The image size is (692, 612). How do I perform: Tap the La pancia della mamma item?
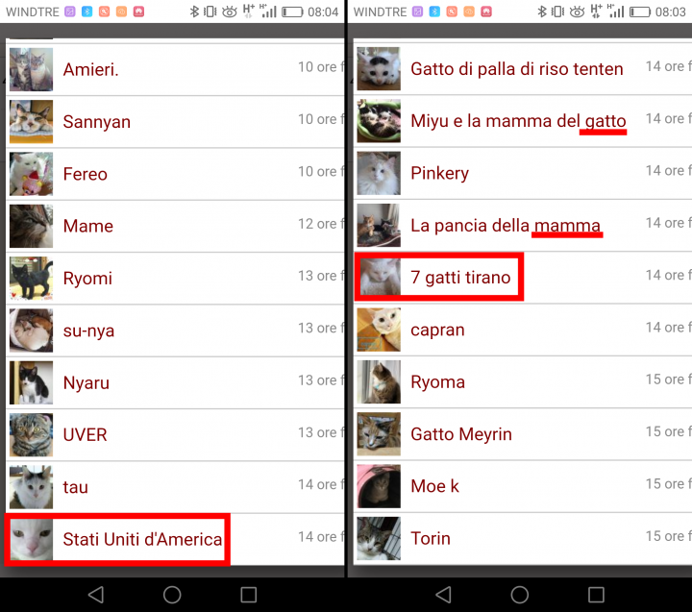click(506, 226)
